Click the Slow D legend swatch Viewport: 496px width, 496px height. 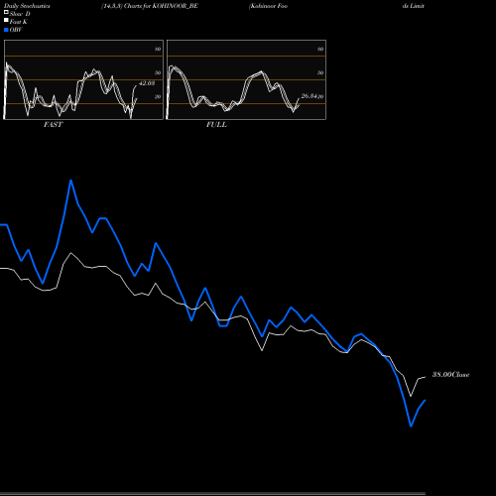(6, 12)
